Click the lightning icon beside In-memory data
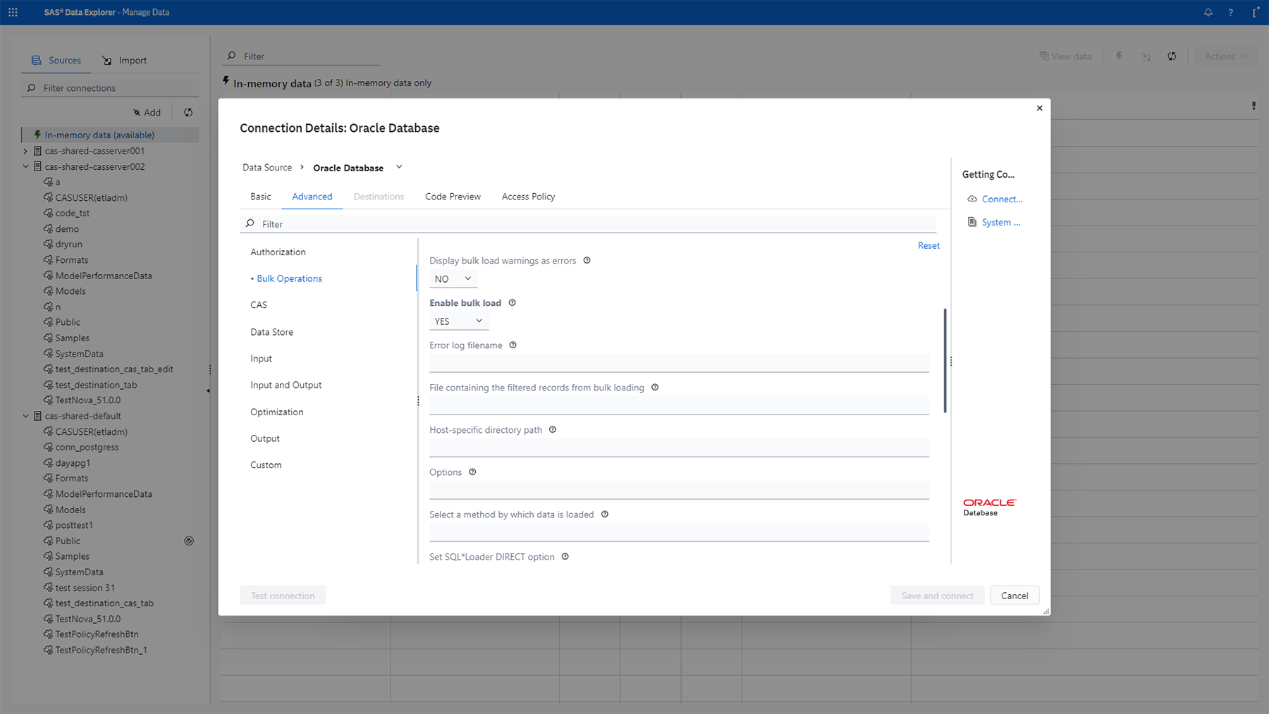Screen dimensions: 1269x714 tap(36, 135)
